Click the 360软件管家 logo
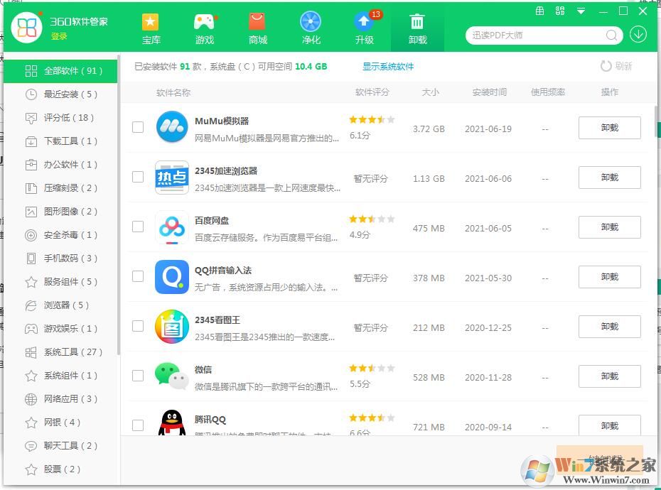The image size is (661, 490). coord(26,26)
